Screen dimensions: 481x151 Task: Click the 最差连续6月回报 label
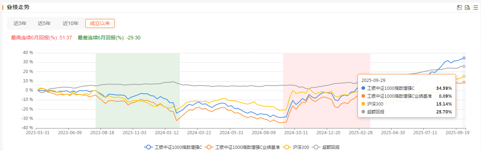click(x=101, y=38)
